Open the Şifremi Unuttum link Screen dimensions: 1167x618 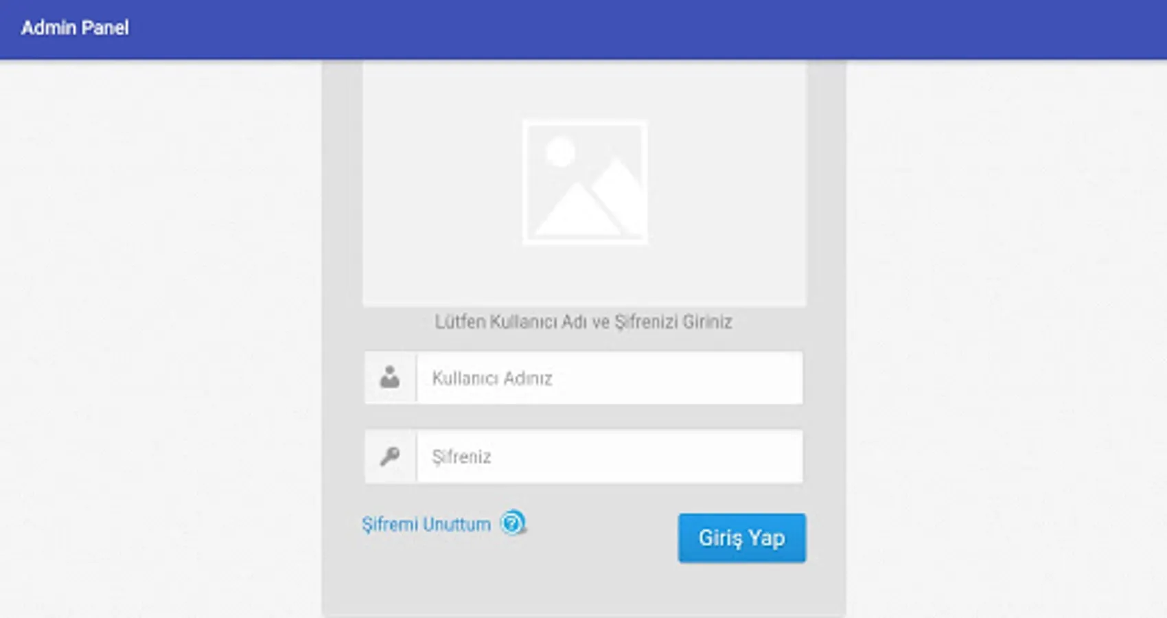(426, 525)
